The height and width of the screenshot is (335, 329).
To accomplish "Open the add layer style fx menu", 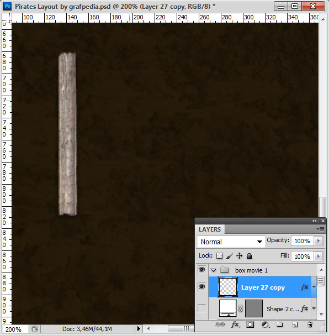I will point(236,324).
